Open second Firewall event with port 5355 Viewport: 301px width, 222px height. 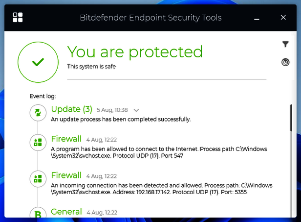point(66,175)
